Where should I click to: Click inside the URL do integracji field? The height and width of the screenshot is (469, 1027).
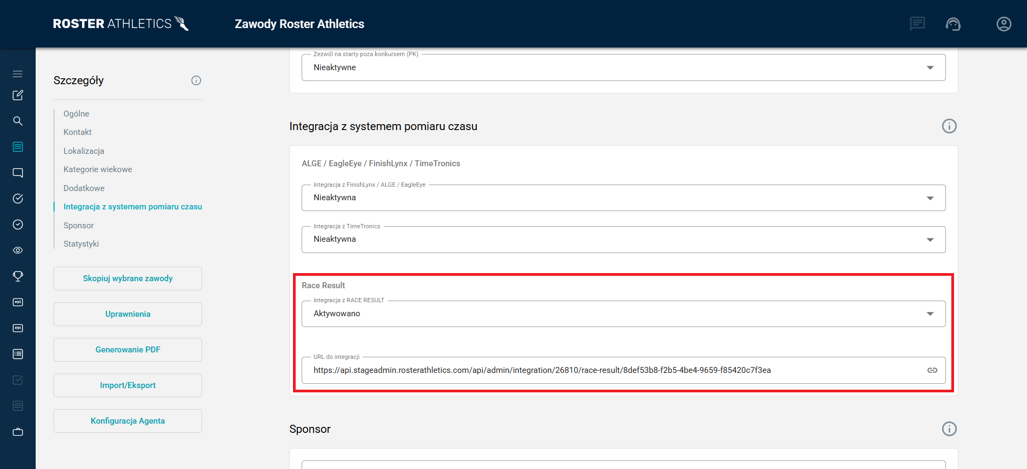pos(623,370)
